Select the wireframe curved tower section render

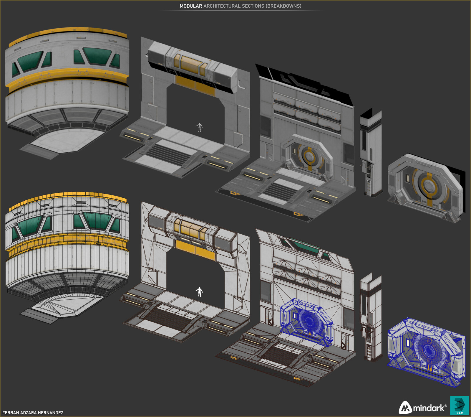(x=67, y=258)
